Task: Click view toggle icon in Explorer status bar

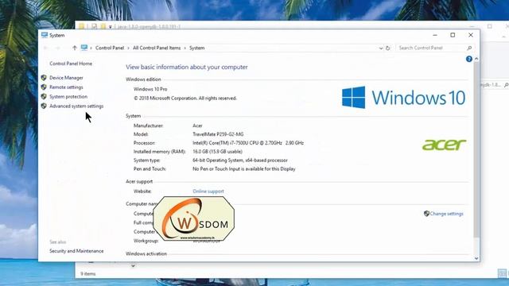Action: (502, 273)
